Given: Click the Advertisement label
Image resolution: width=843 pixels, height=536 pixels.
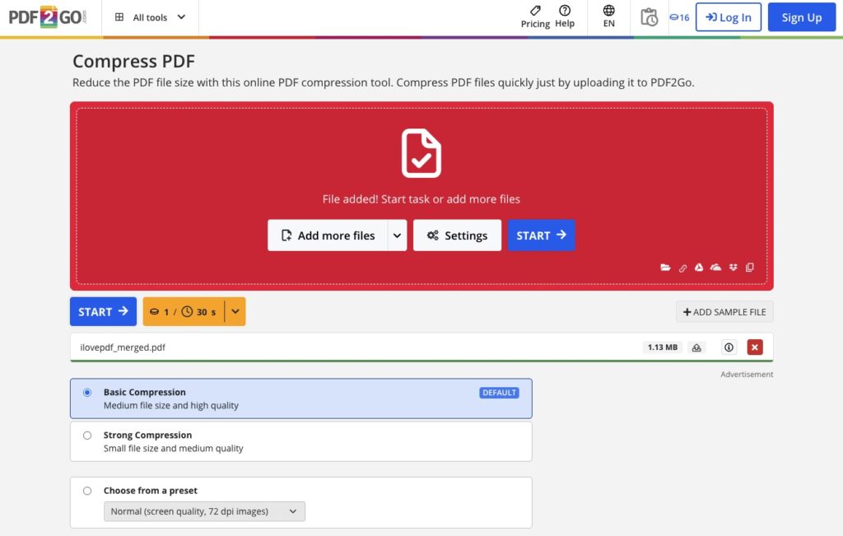Looking at the screenshot, I should coord(747,374).
